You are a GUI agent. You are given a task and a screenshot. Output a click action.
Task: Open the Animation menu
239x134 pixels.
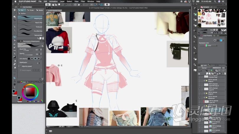pyautogui.click(x=53, y=1)
